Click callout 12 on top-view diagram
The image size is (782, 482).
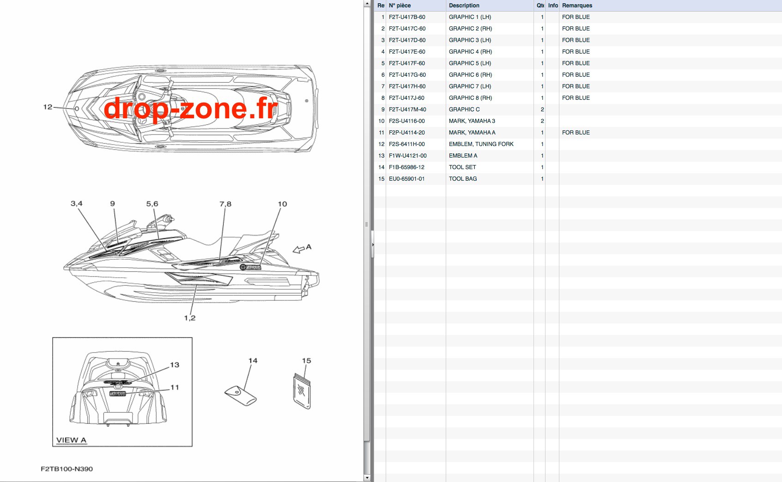[48, 107]
